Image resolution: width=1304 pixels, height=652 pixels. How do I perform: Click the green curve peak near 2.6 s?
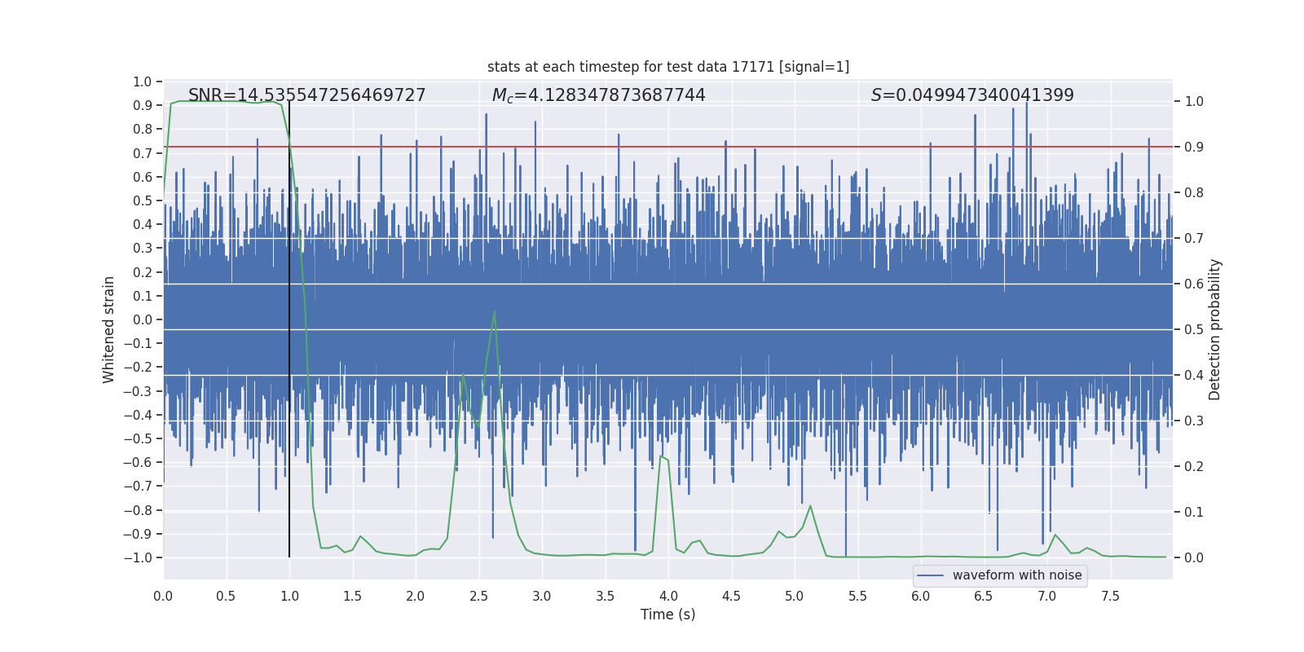pyautogui.click(x=495, y=312)
